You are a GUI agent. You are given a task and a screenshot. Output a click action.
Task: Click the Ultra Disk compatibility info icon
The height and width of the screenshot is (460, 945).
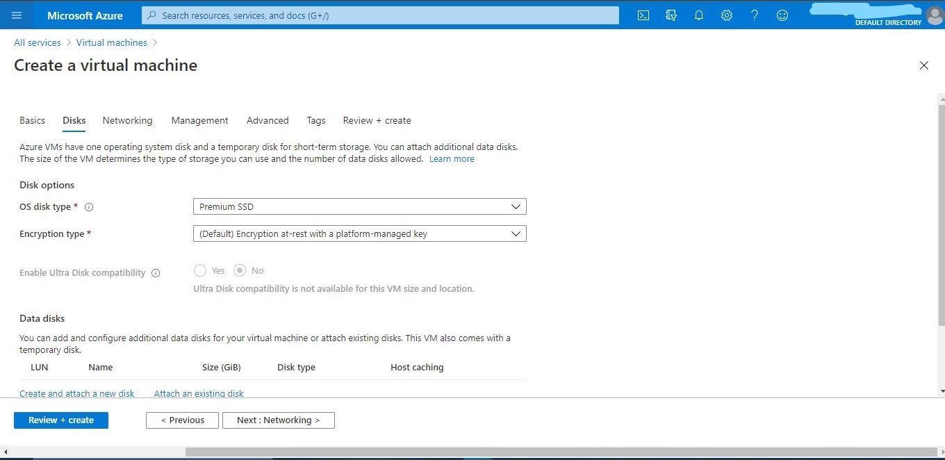pyautogui.click(x=156, y=272)
